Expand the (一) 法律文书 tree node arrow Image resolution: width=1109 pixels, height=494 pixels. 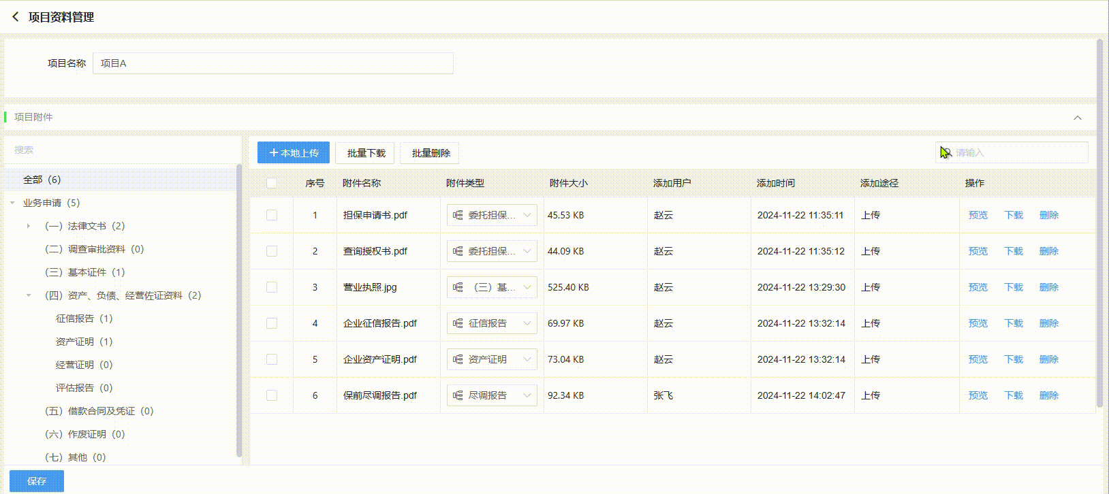pos(28,226)
